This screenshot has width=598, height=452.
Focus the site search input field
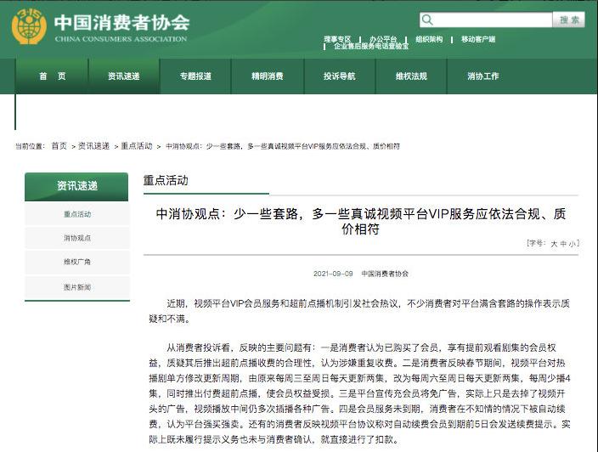click(486, 20)
